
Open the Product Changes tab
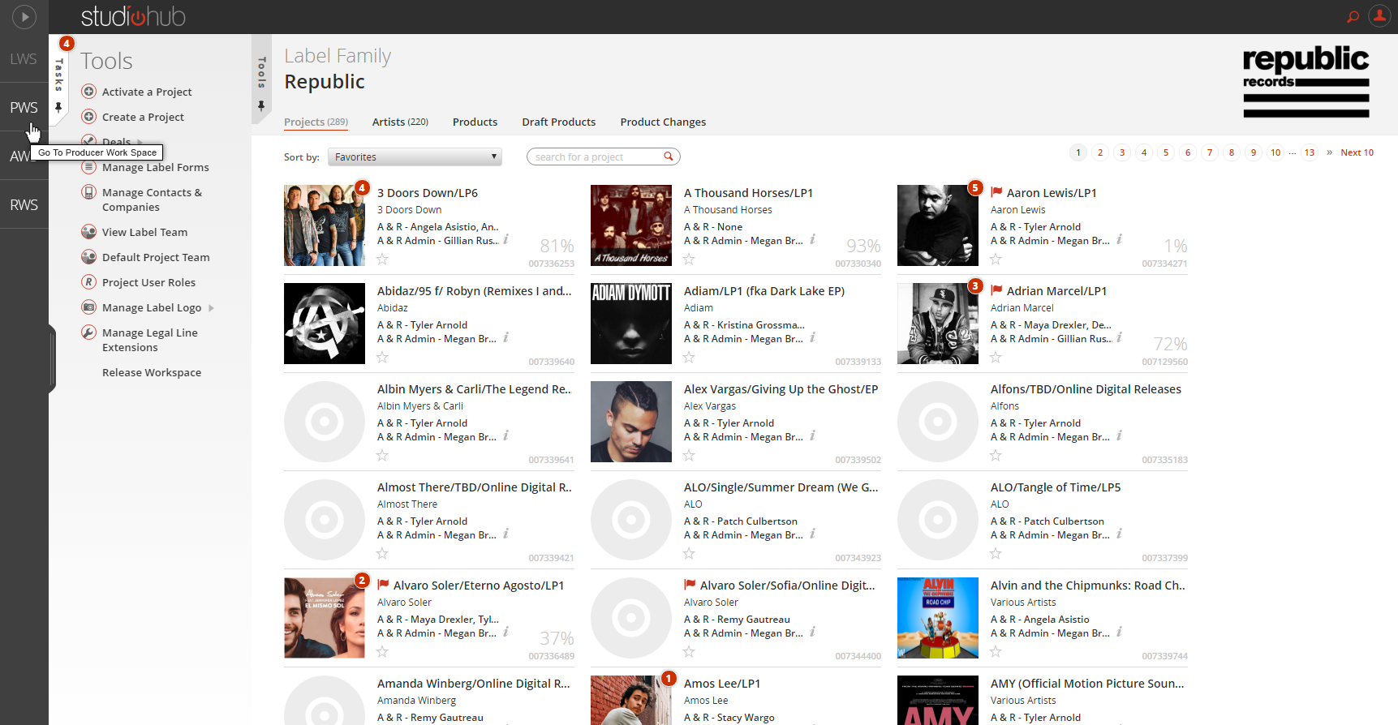(x=663, y=122)
